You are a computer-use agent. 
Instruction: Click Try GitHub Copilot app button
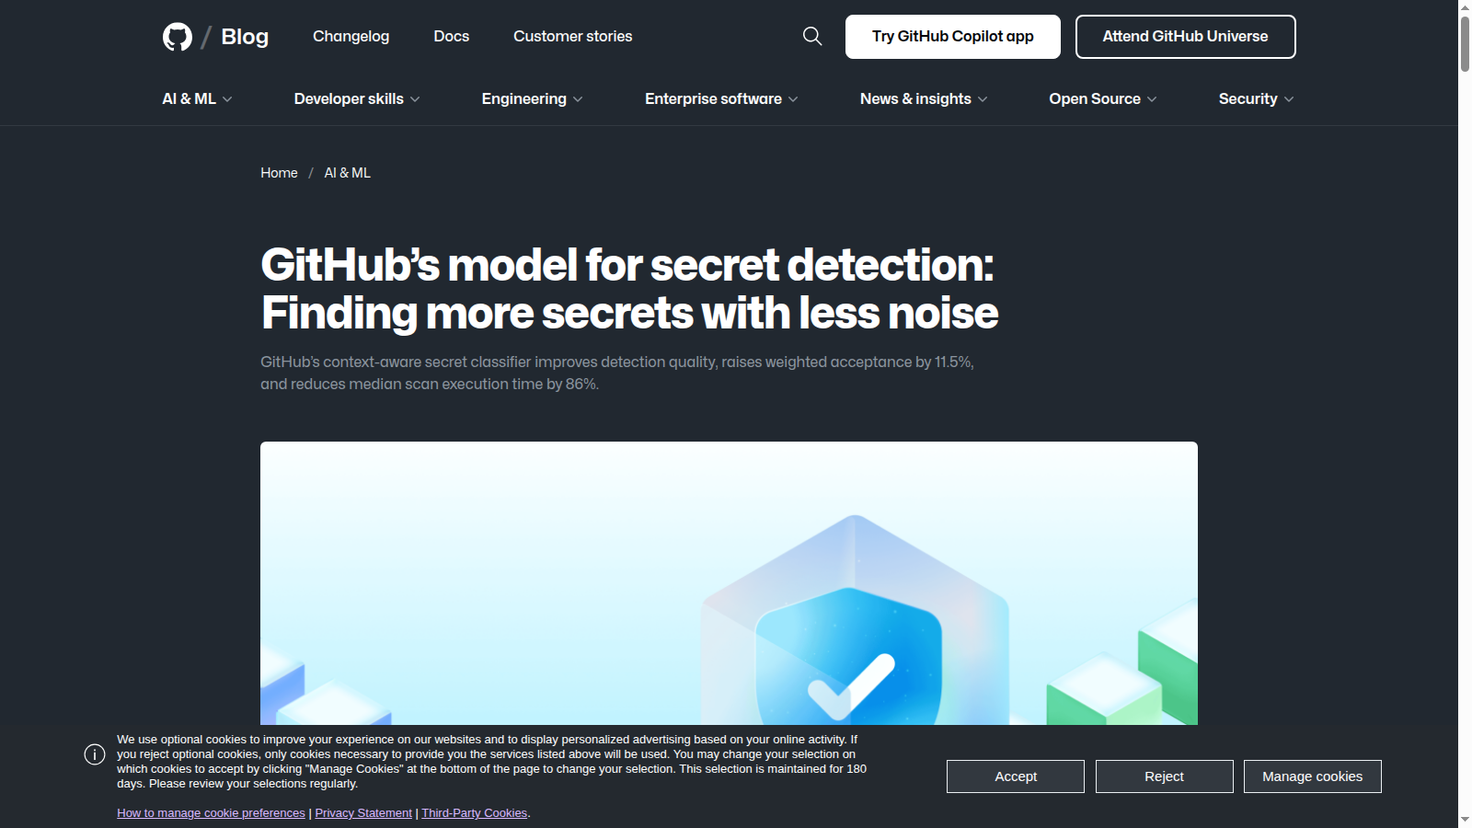953,37
